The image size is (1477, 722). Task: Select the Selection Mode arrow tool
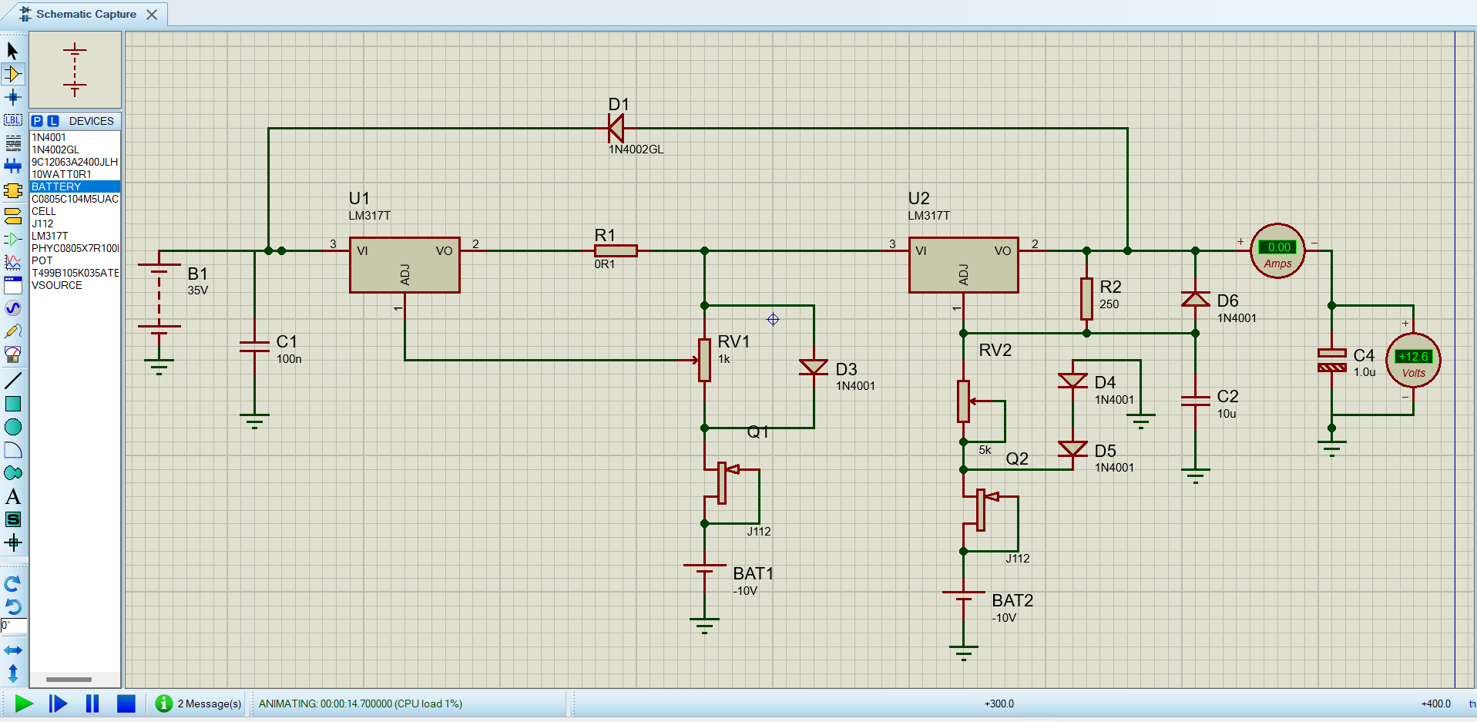click(12, 51)
